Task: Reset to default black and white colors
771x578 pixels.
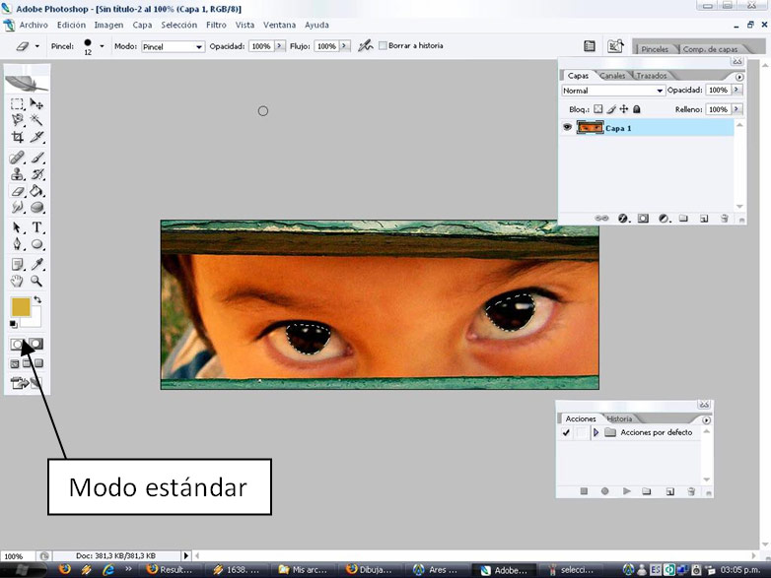Action: click(13, 324)
